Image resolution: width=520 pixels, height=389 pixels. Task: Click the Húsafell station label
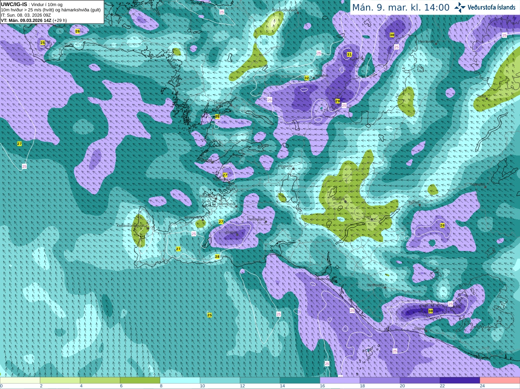(x=321, y=76)
